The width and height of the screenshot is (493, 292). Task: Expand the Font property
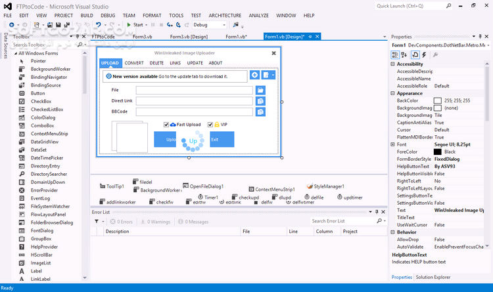392,144
